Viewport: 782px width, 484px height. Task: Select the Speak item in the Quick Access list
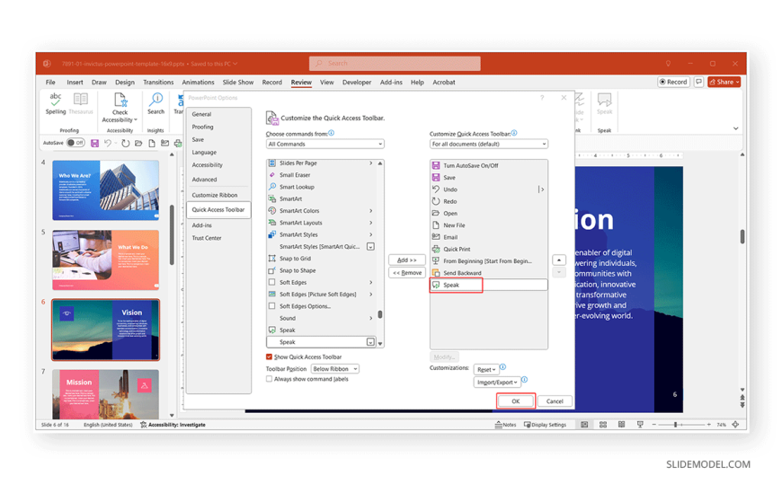coord(488,286)
